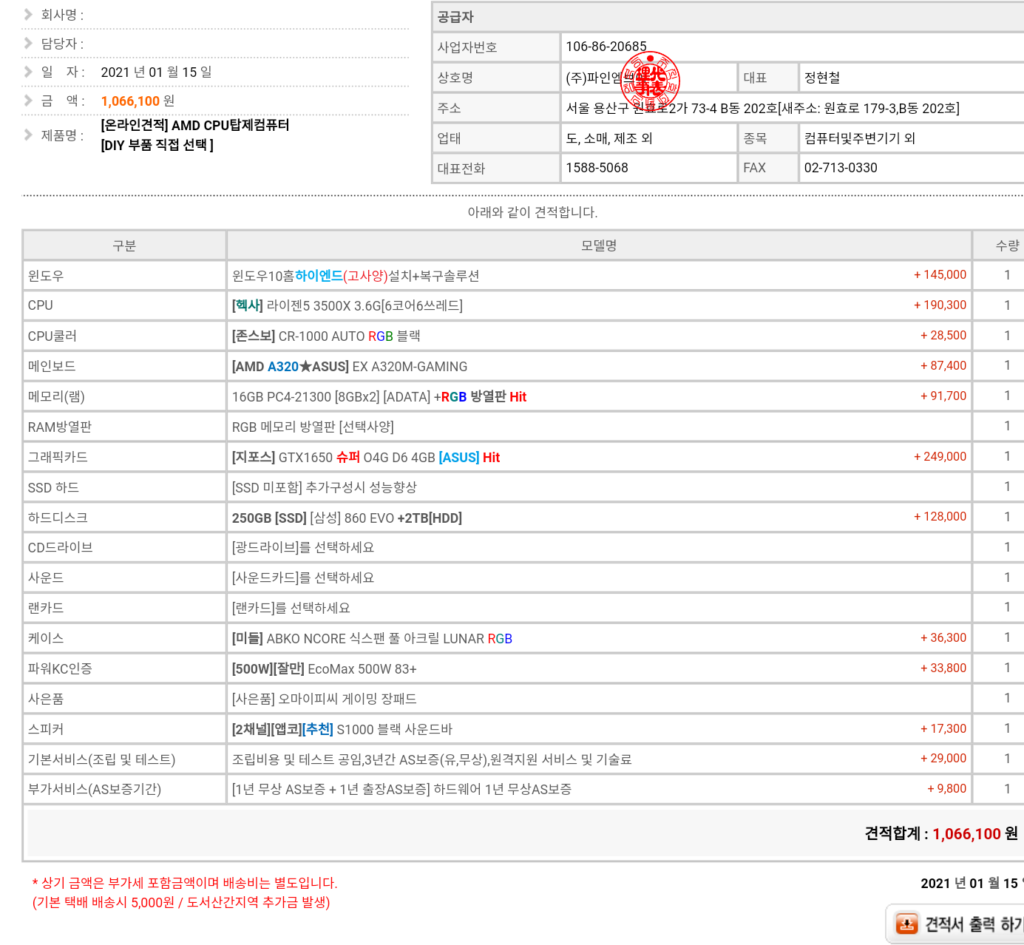The width and height of the screenshot is (1024, 945).
Task: Click business number 106-86-20685
Action: [606, 47]
